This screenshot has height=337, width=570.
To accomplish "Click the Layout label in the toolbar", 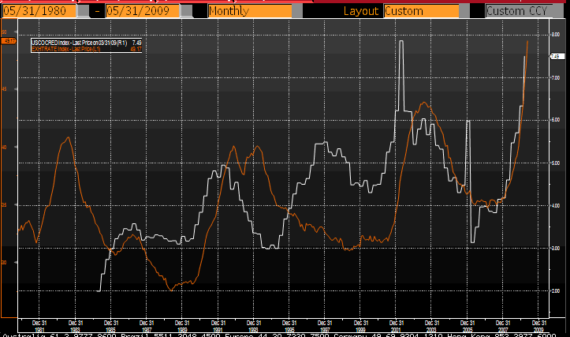I will [364, 11].
